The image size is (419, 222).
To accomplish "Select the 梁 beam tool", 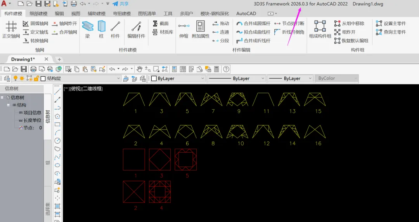I will coord(87,29).
